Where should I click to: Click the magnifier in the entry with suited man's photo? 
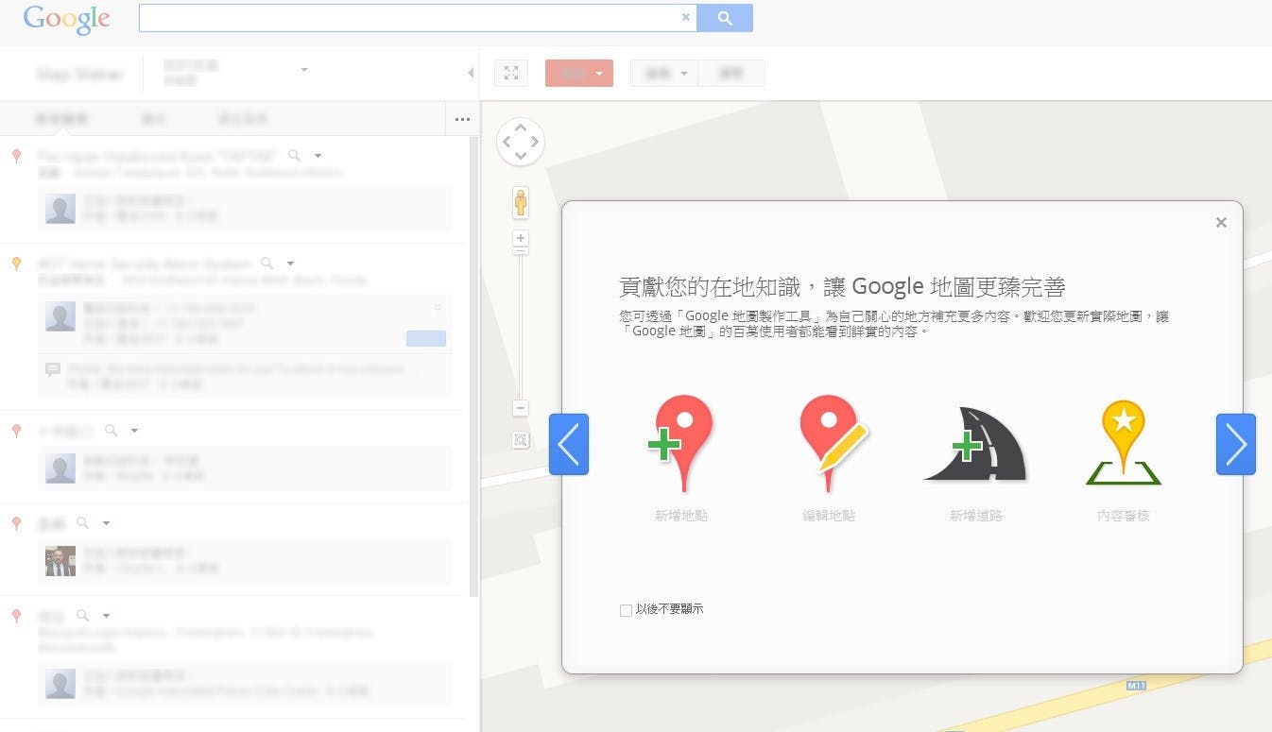[83, 522]
